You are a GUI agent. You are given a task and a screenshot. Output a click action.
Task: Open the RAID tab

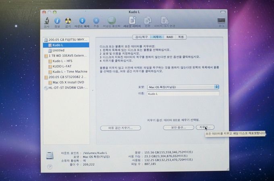point(170,37)
